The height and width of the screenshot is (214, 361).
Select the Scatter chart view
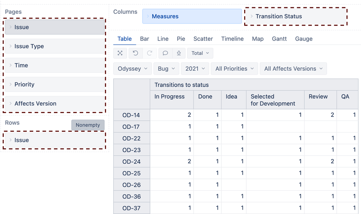(203, 39)
